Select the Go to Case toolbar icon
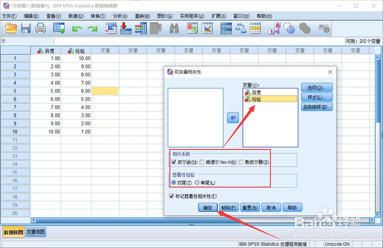The height and width of the screenshot is (248, 383). pos(111,28)
